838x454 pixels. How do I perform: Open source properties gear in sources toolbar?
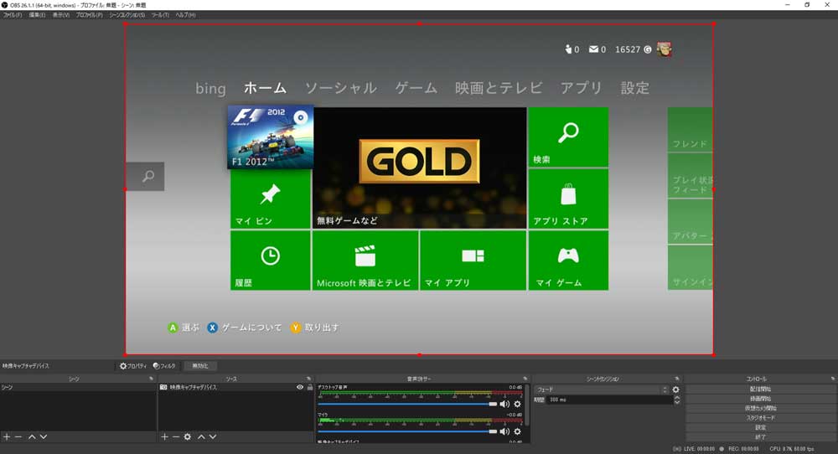click(187, 436)
